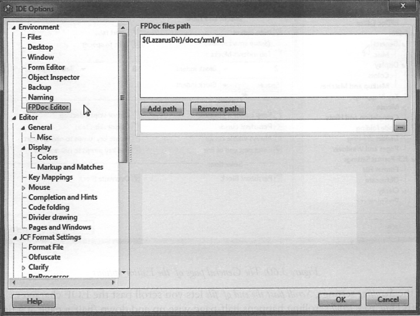Click the Remove path button
420x316 pixels.
pos(218,108)
